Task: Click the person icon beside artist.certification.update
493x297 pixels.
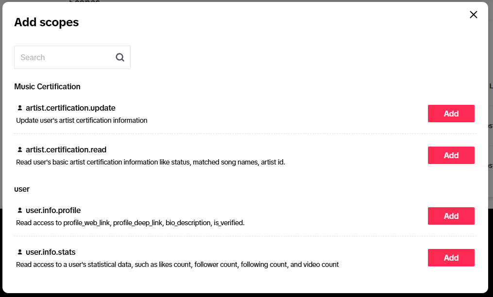Action: 20,108
